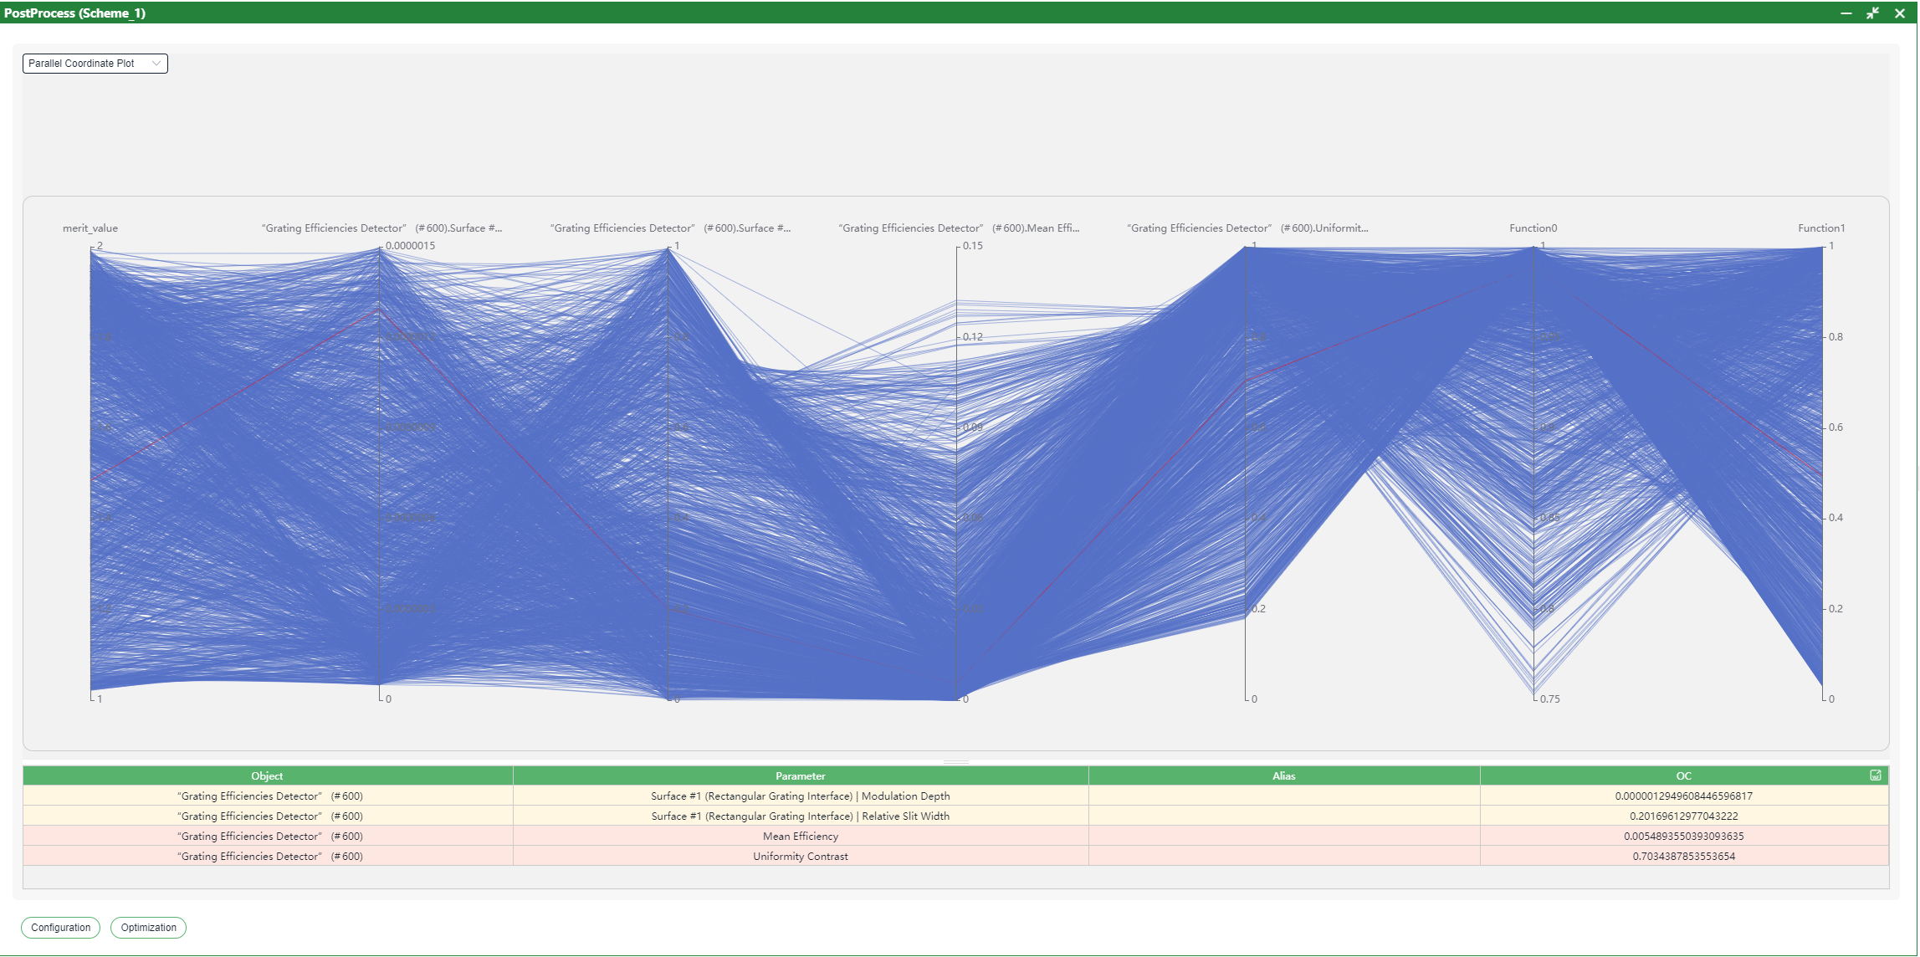Close the PostProcess Scheme_1 window
The image size is (1920, 957).
[1900, 13]
